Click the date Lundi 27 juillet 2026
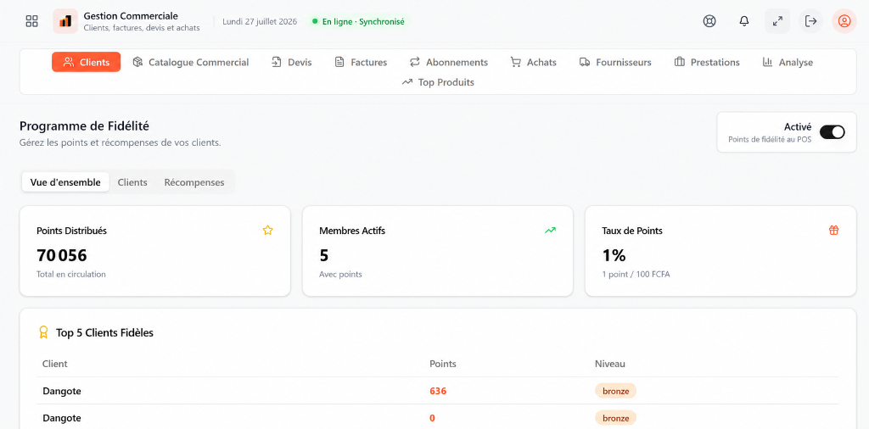 tap(260, 21)
